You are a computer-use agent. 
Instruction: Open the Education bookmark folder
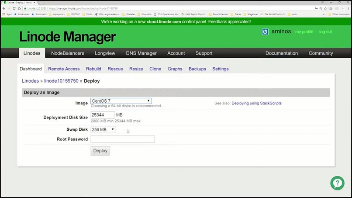(x=145, y=14)
